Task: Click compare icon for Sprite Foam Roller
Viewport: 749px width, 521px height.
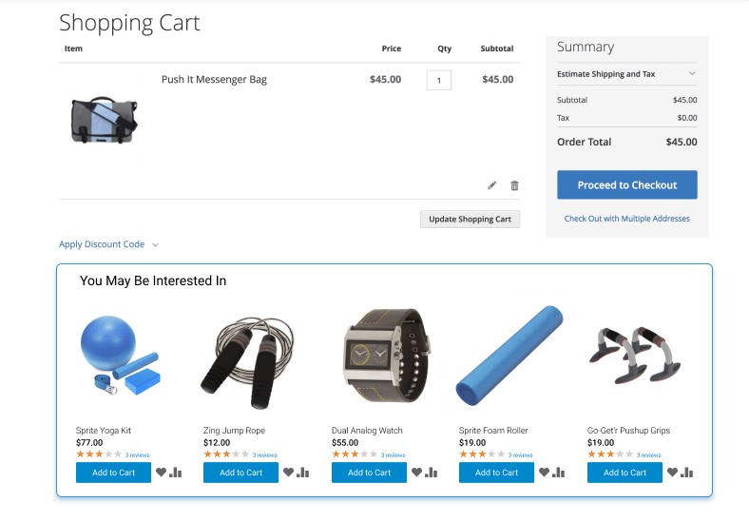Action: click(x=559, y=473)
